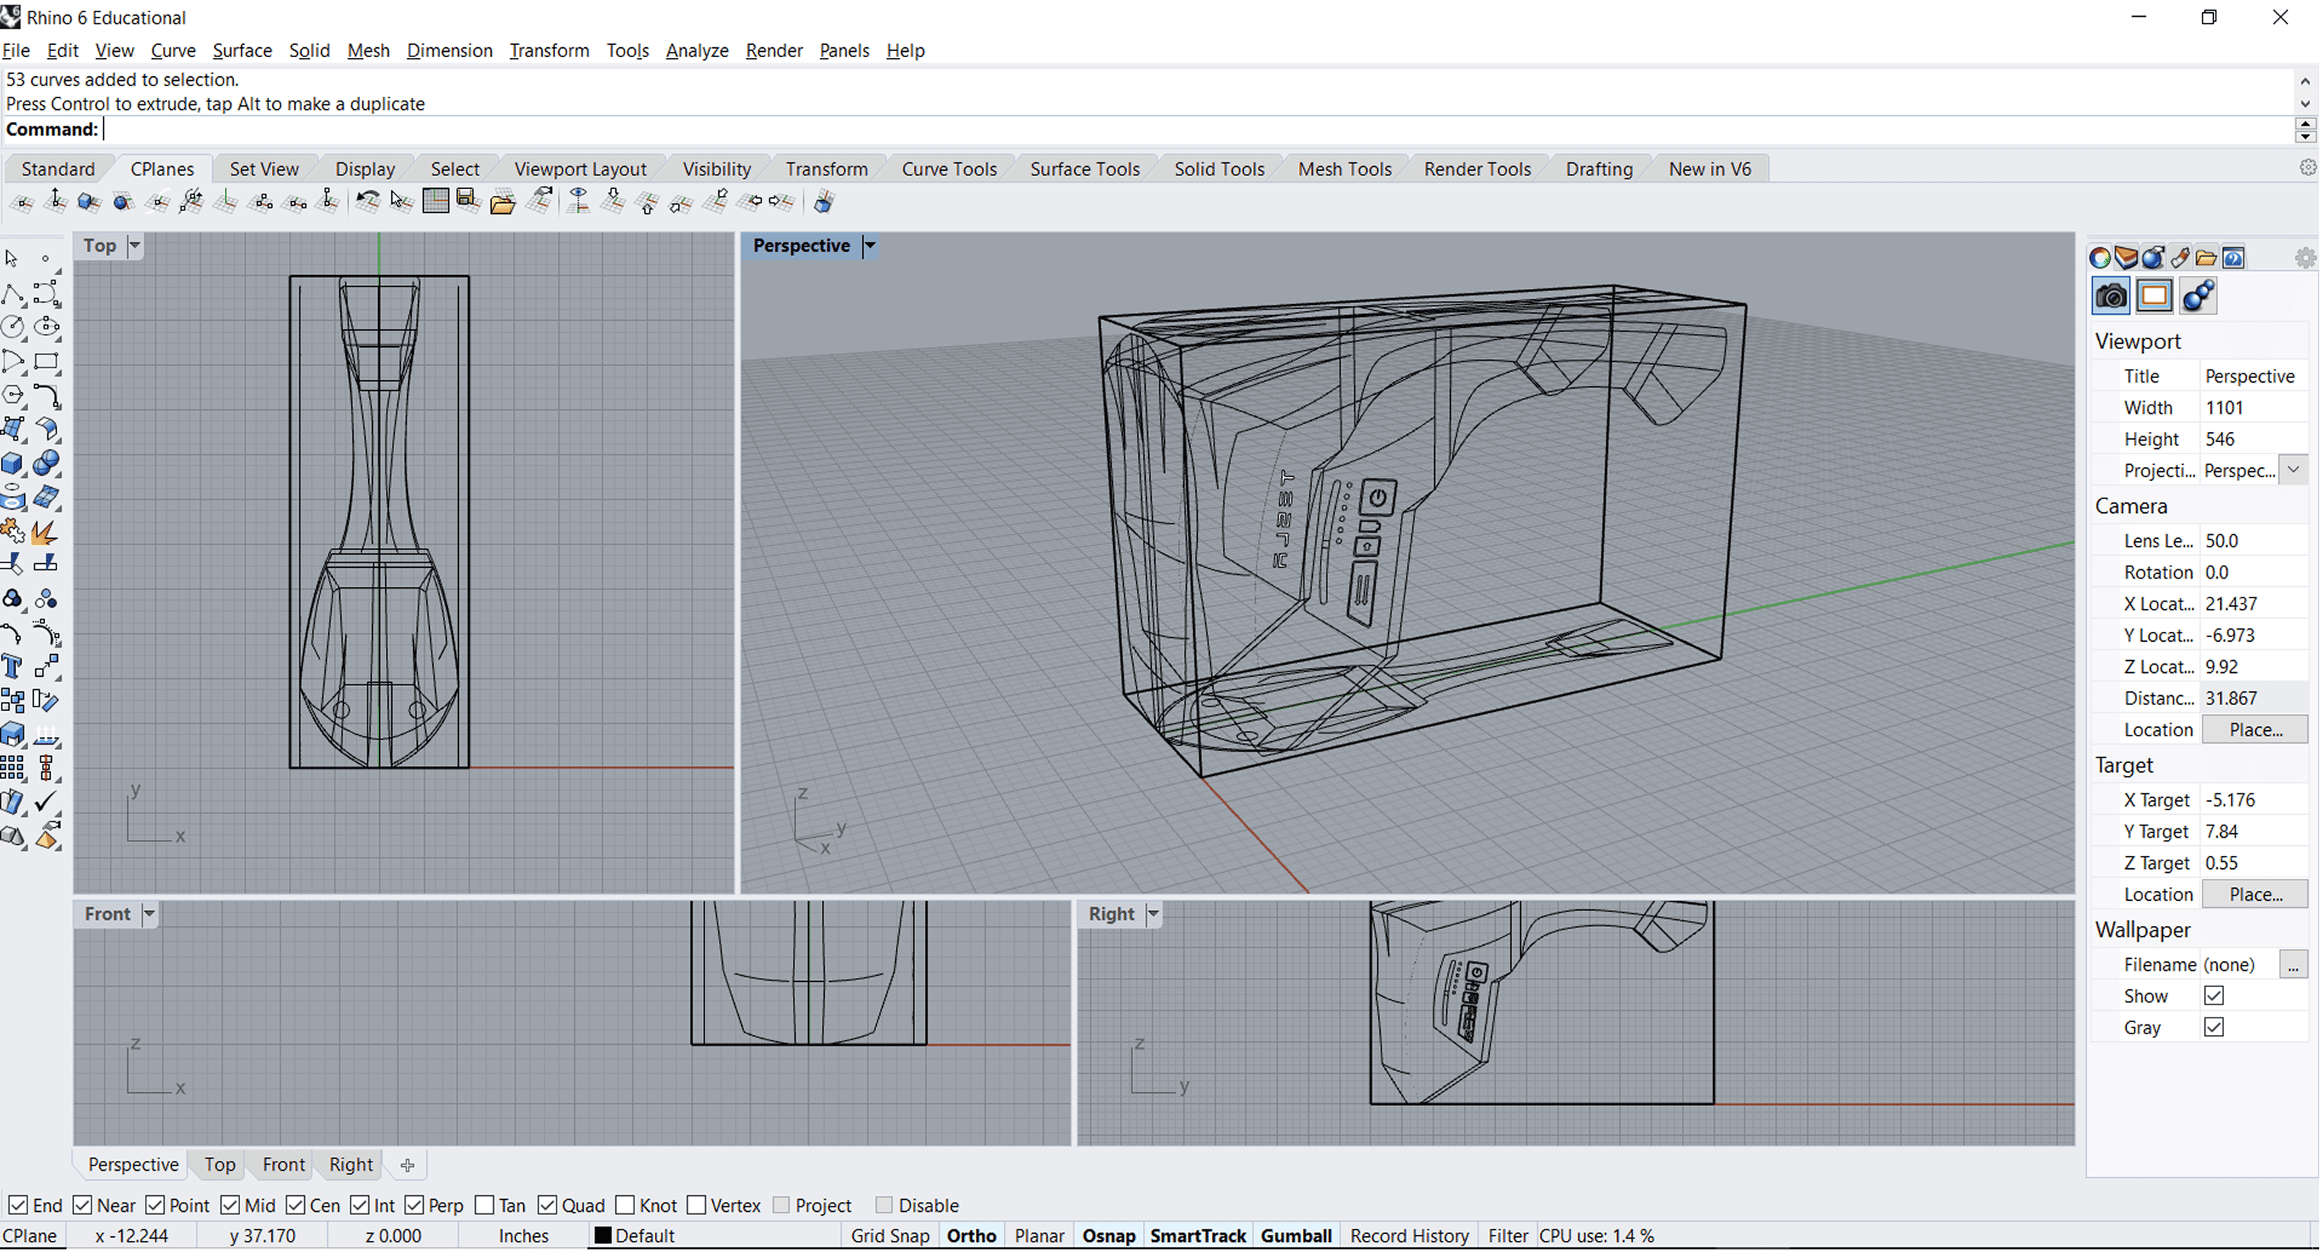Select the Text object tool
The image size is (2320, 1250).
point(13,666)
